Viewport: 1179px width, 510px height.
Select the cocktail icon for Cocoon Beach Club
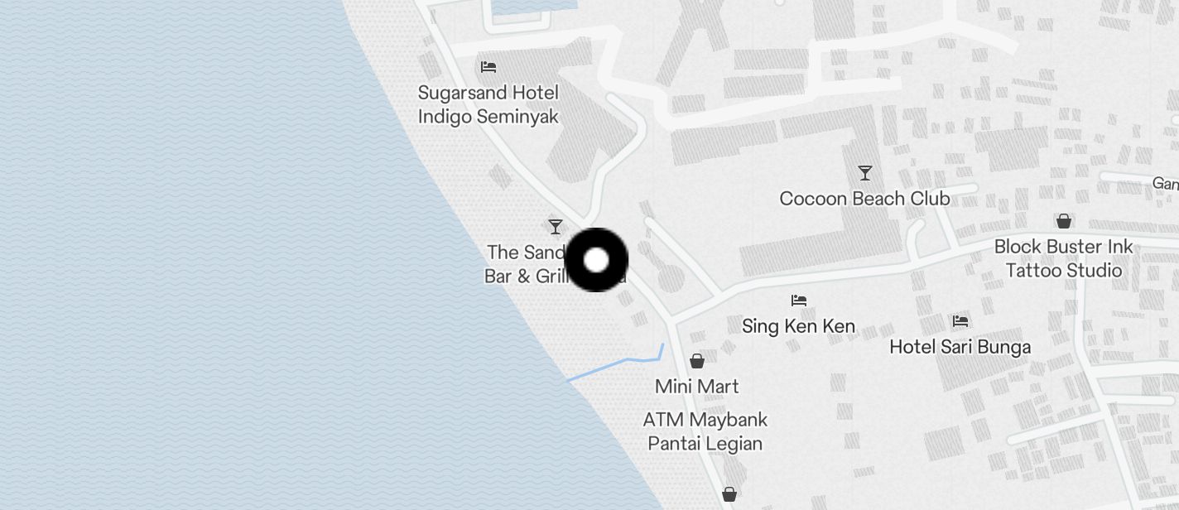point(865,172)
